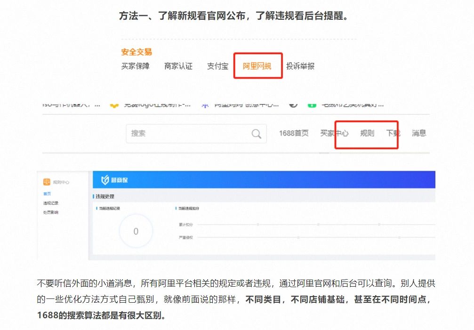Open the 支付宝 link

(x=217, y=66)
